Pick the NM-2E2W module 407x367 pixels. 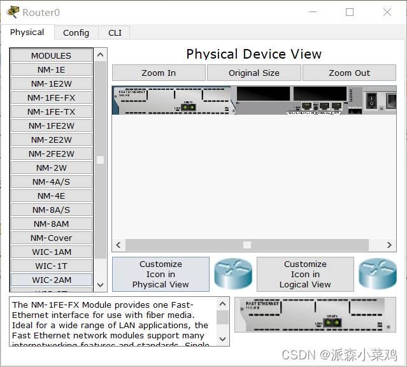52,140
